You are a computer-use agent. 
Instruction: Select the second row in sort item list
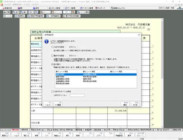pyautogui.click(x=96, y=77)
